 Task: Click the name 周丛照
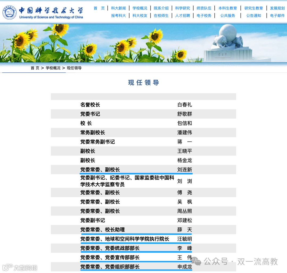click(x=184, y=211)
